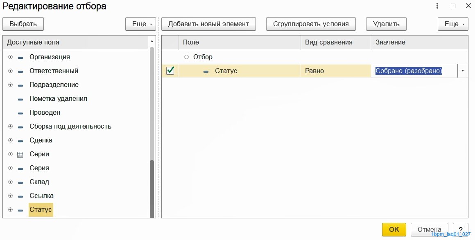This screenshot has width=475, height=240.
Task: Open the left panel Еще menu
Action: coord(140,24)
